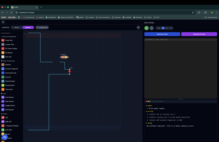Select the Ceramic Capacitor component
The height and width of the screenshot is (142, 219).
pos(11,69)
